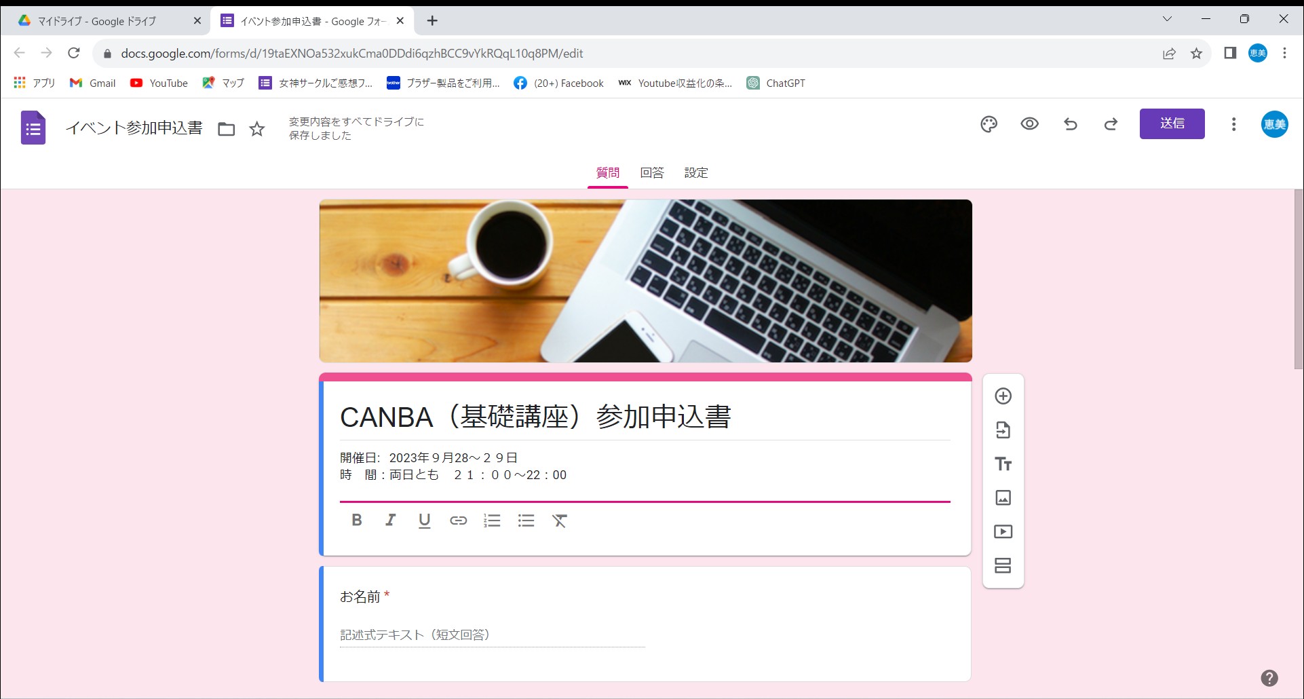Screen dimensions: 1304x699
Task: Expand the tab search dropdown
Action: pyautogui.click(x=1167, y=19)
